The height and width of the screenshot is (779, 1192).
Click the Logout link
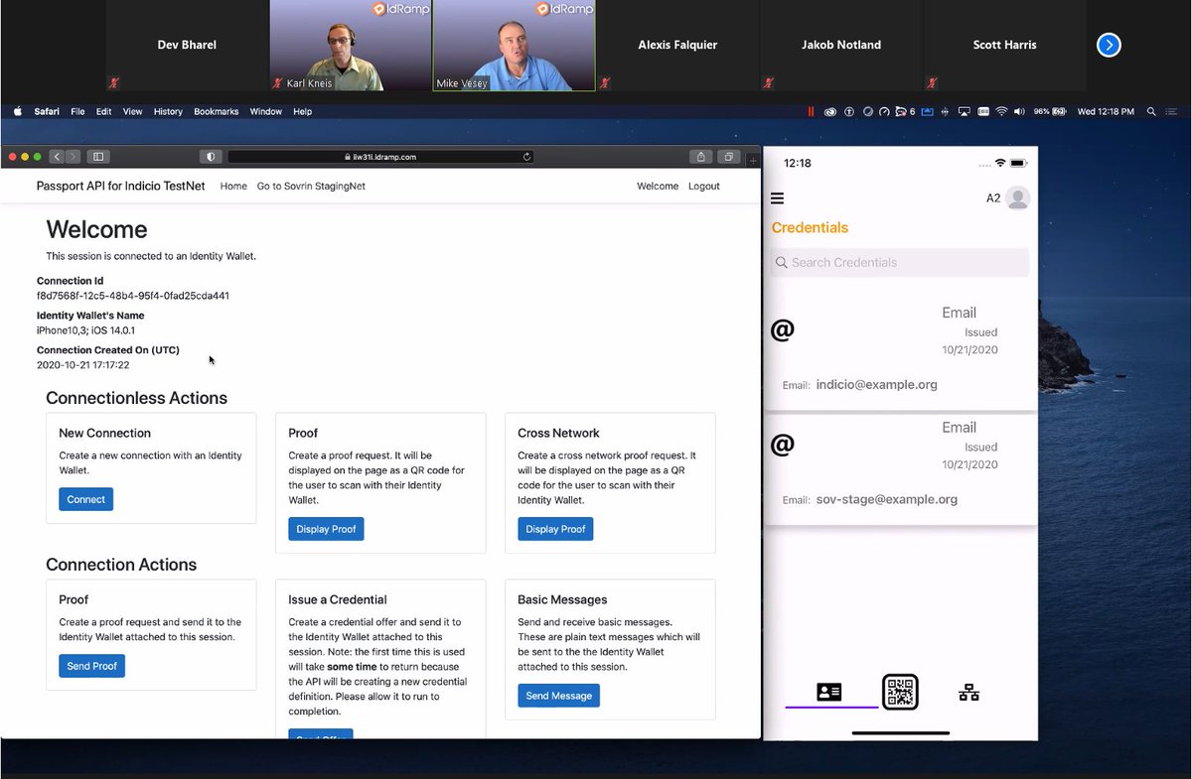tap(704, 186)
